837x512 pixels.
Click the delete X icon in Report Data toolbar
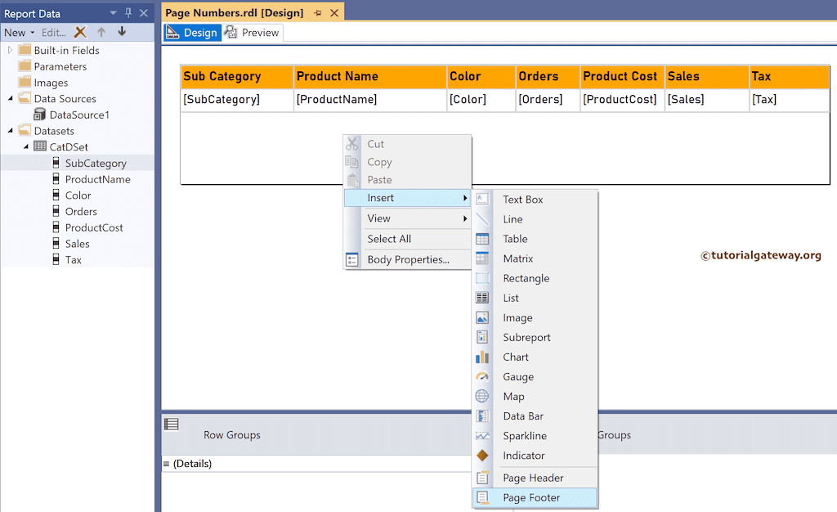[x=80, y=32]
